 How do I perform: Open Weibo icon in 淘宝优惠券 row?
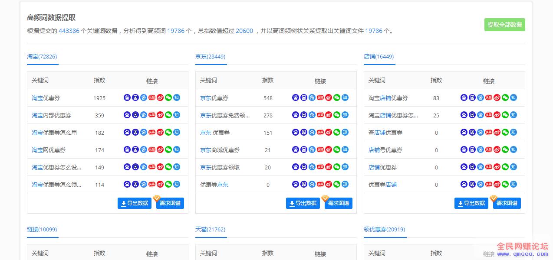pos(160,97)
